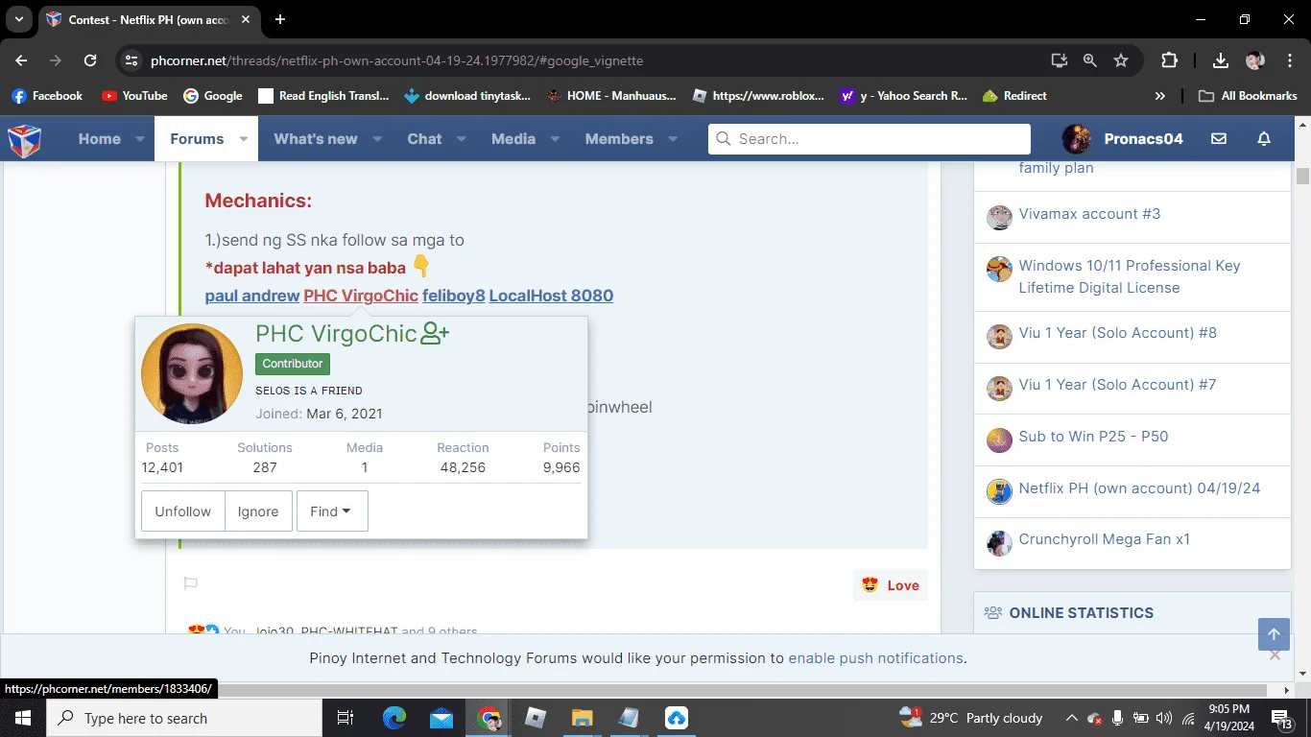Open the Members nav tab

(619, 139)
